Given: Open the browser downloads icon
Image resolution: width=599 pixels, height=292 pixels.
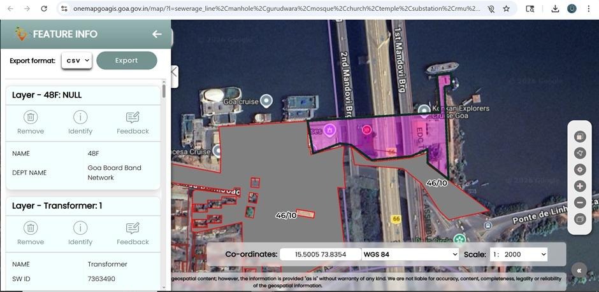Looking at the screenshot, I should [x=555, y=9].
